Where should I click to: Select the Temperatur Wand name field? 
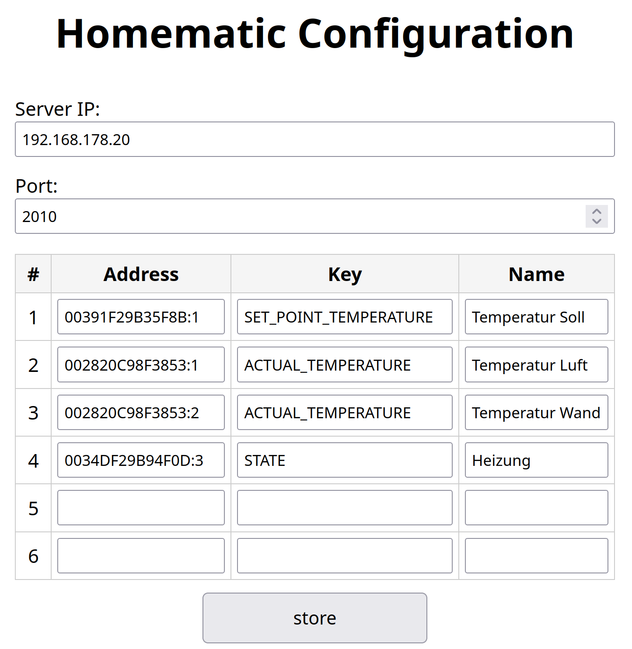click(536, 412)
